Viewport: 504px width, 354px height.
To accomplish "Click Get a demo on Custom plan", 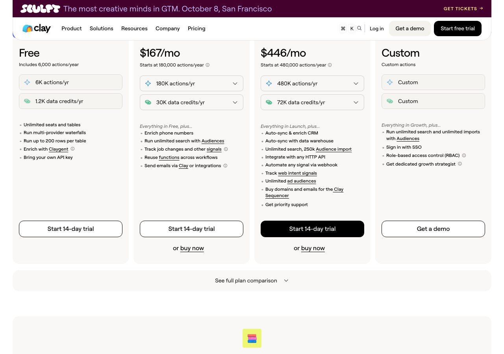I will point(433,229).
